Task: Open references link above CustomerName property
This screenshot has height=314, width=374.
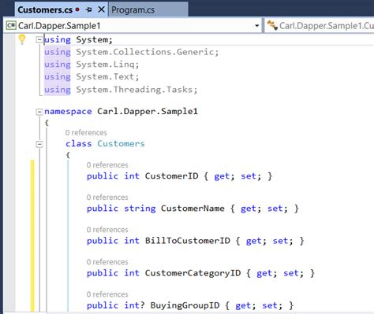Action: coord(107,198)
